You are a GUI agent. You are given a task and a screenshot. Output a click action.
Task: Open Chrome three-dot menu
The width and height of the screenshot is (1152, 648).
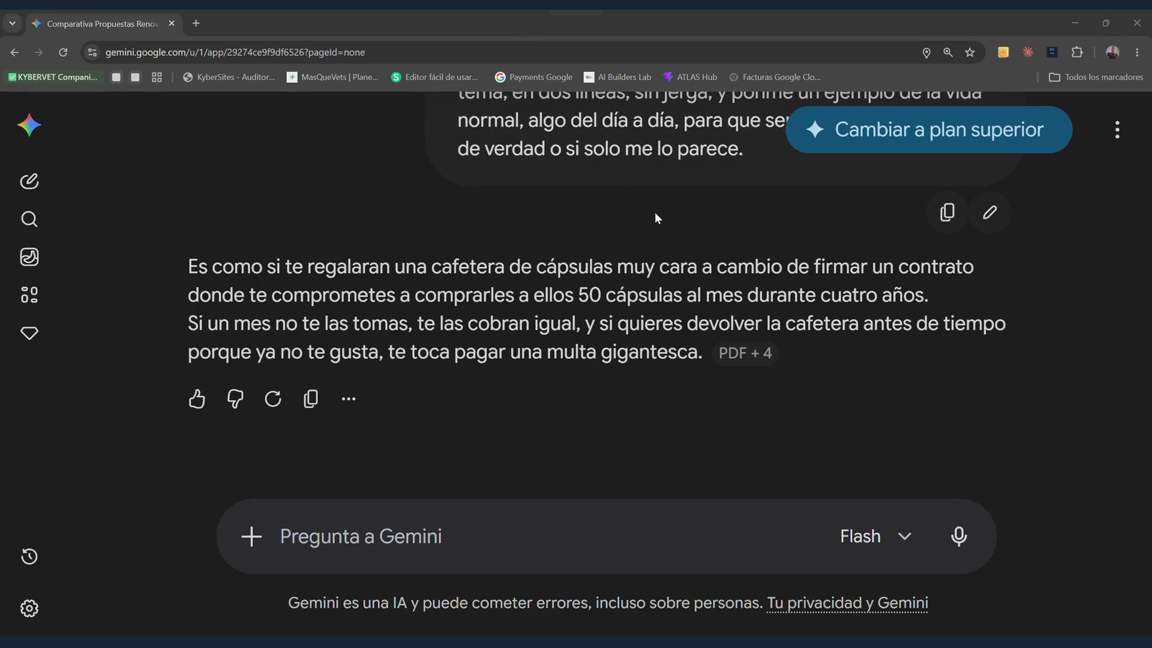click(x=1137, y=52)
